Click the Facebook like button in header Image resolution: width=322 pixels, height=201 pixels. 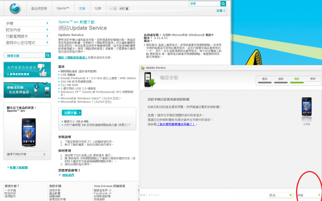click(x=113, y=9)
